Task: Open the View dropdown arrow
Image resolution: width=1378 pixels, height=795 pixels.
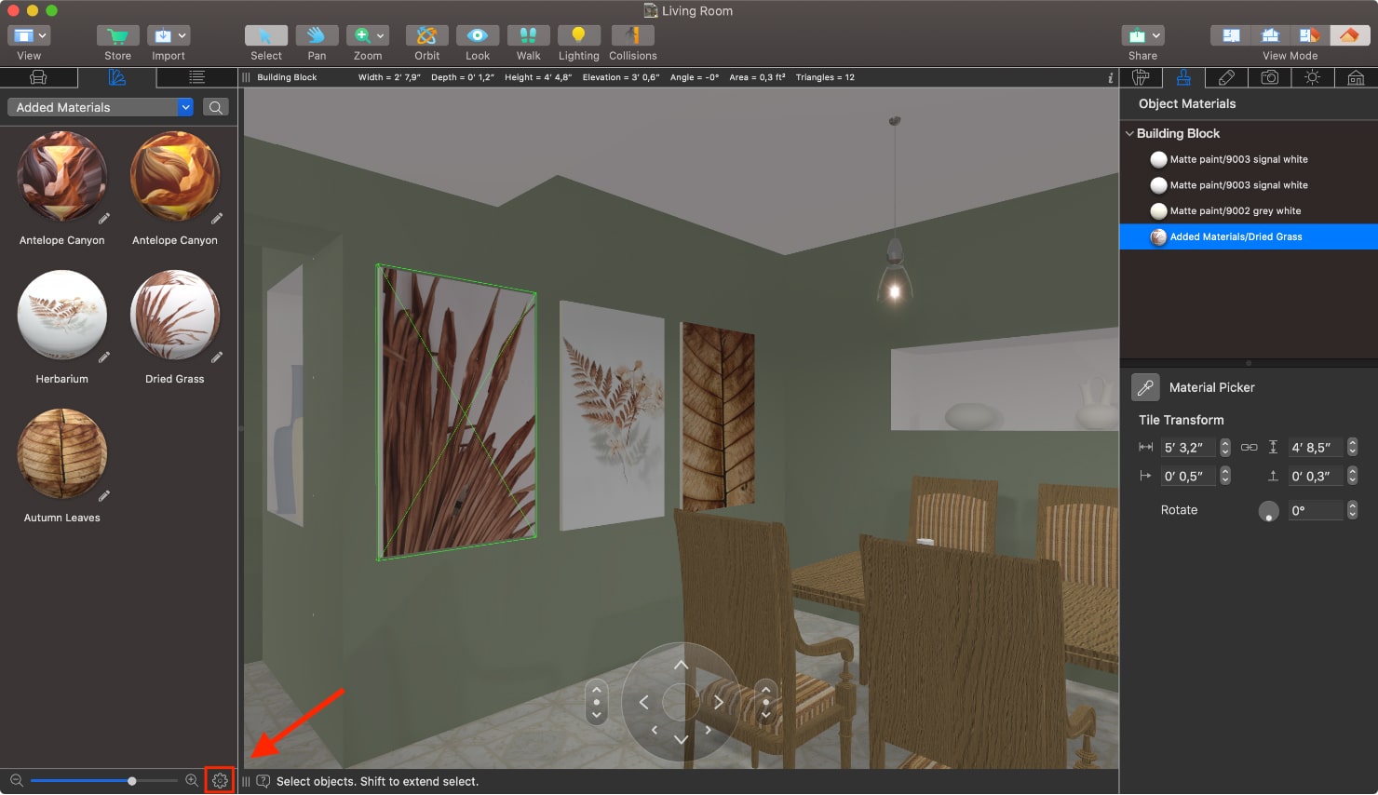Action: (42, 35)
